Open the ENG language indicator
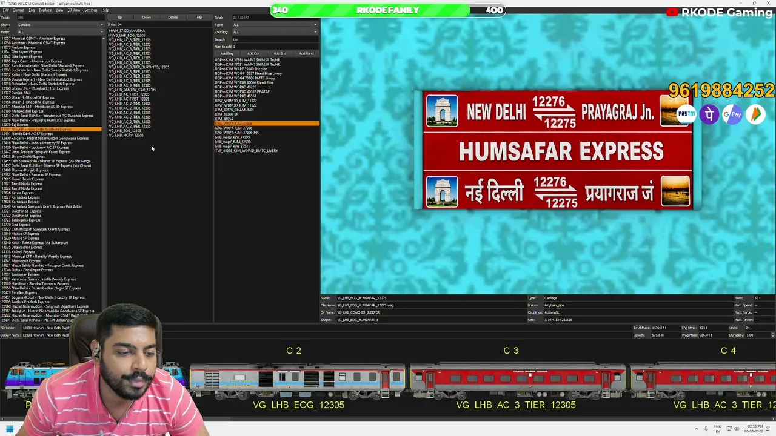776x436 pixels. coord(718,429)
